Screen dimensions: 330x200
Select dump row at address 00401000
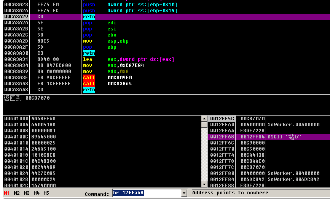click(x=30, y=119)
